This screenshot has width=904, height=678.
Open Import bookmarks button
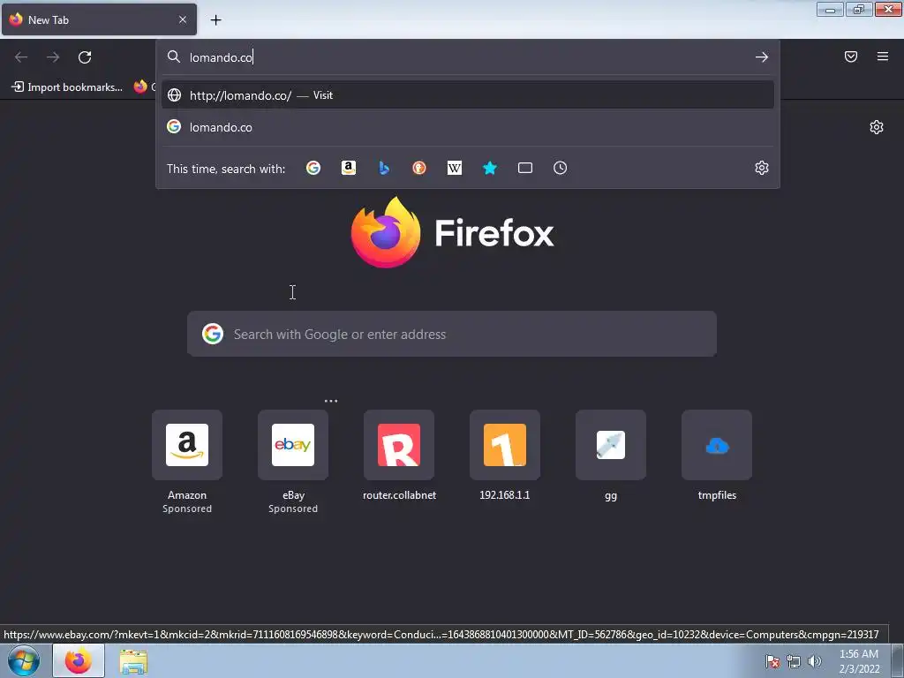[x=67, y=87]
